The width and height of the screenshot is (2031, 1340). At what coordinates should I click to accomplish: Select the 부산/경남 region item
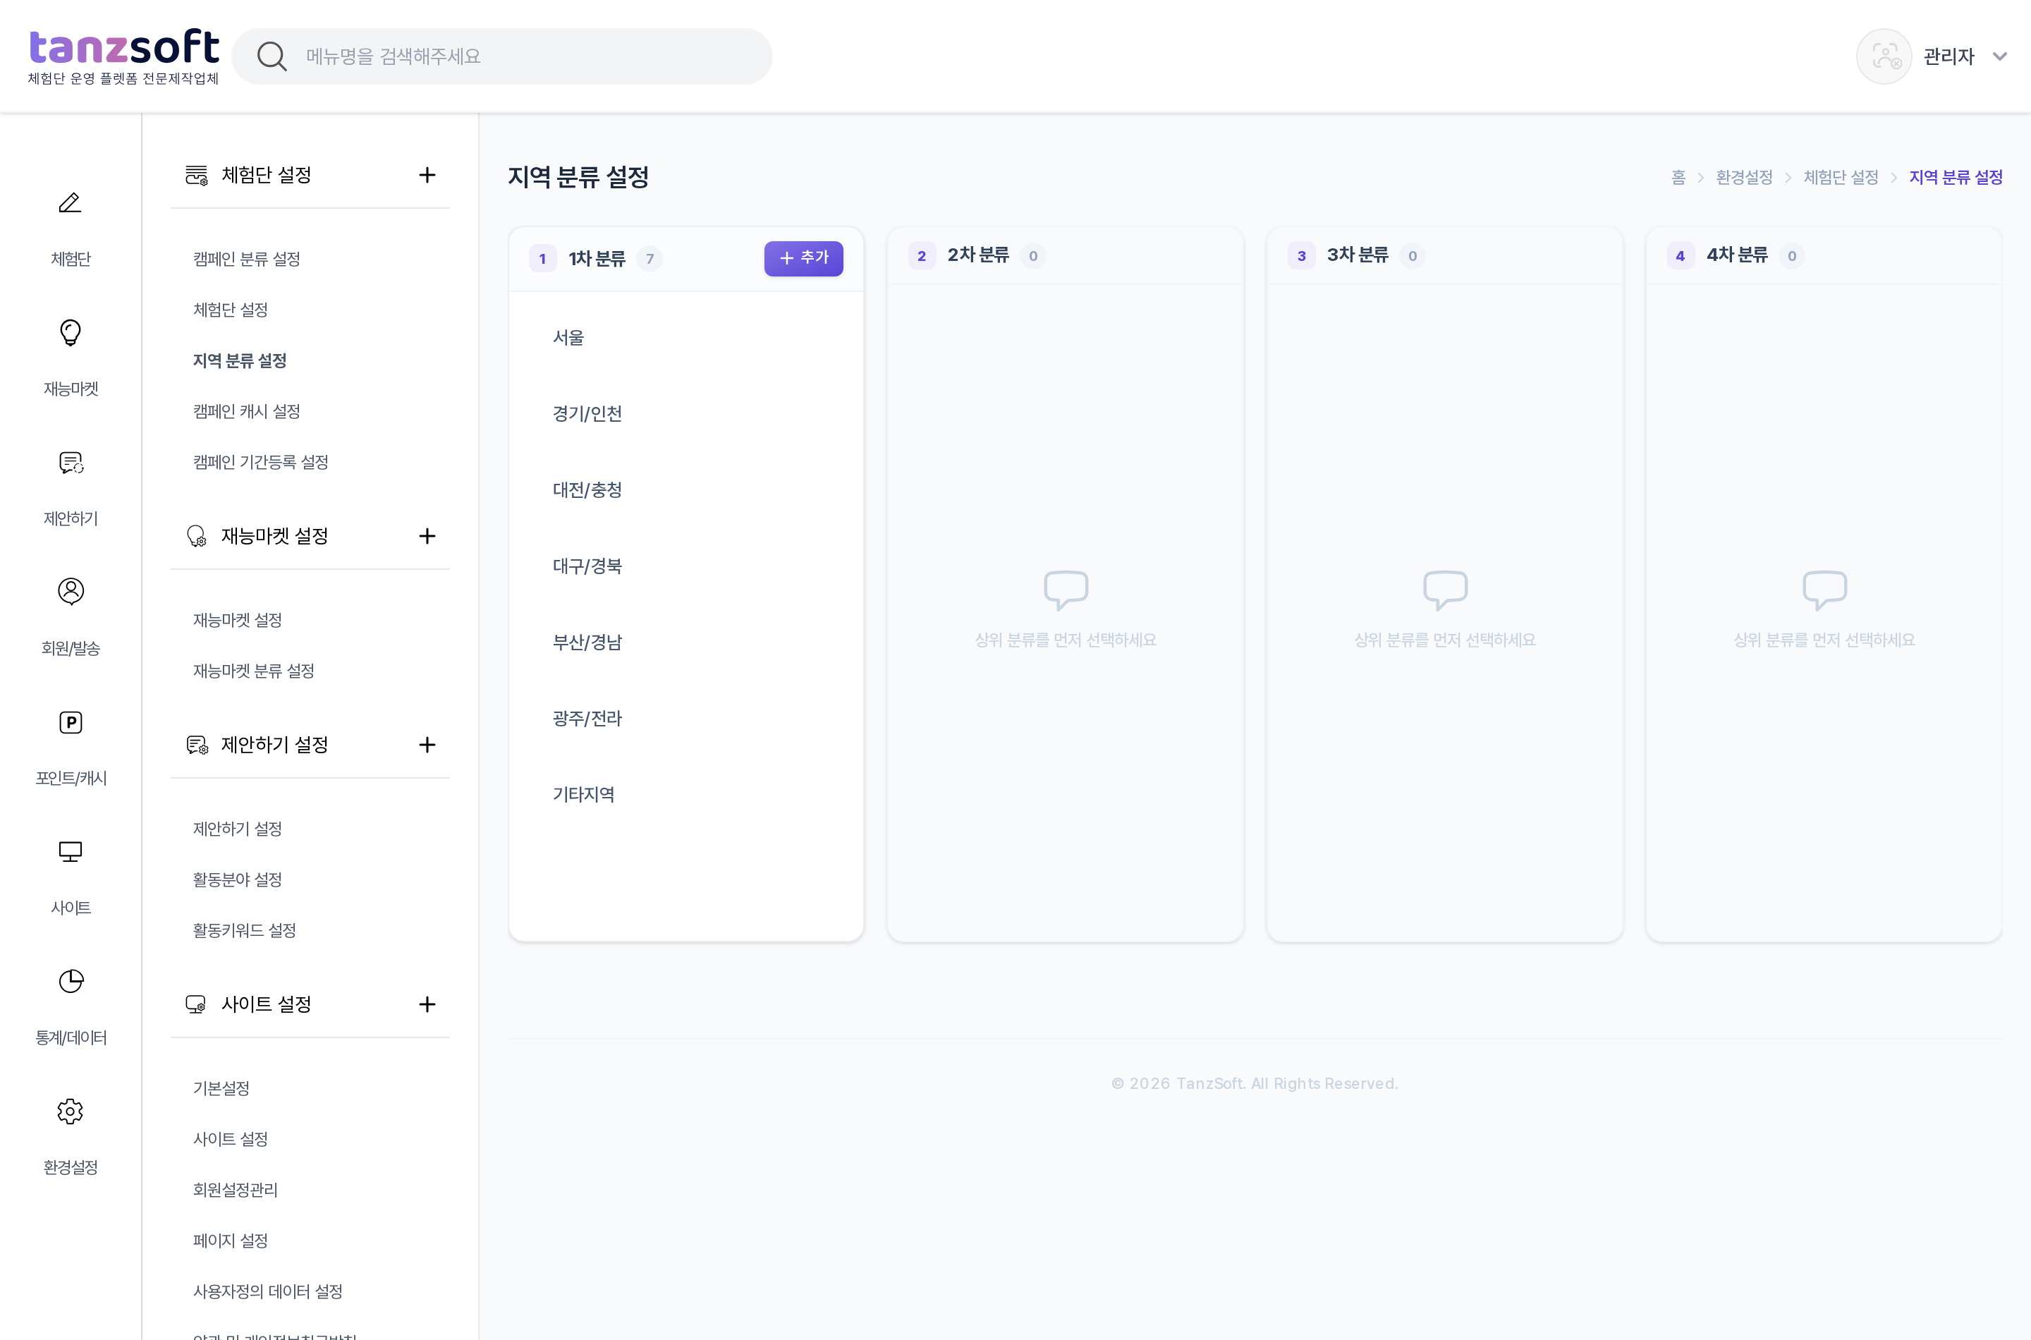click(686, 642)
